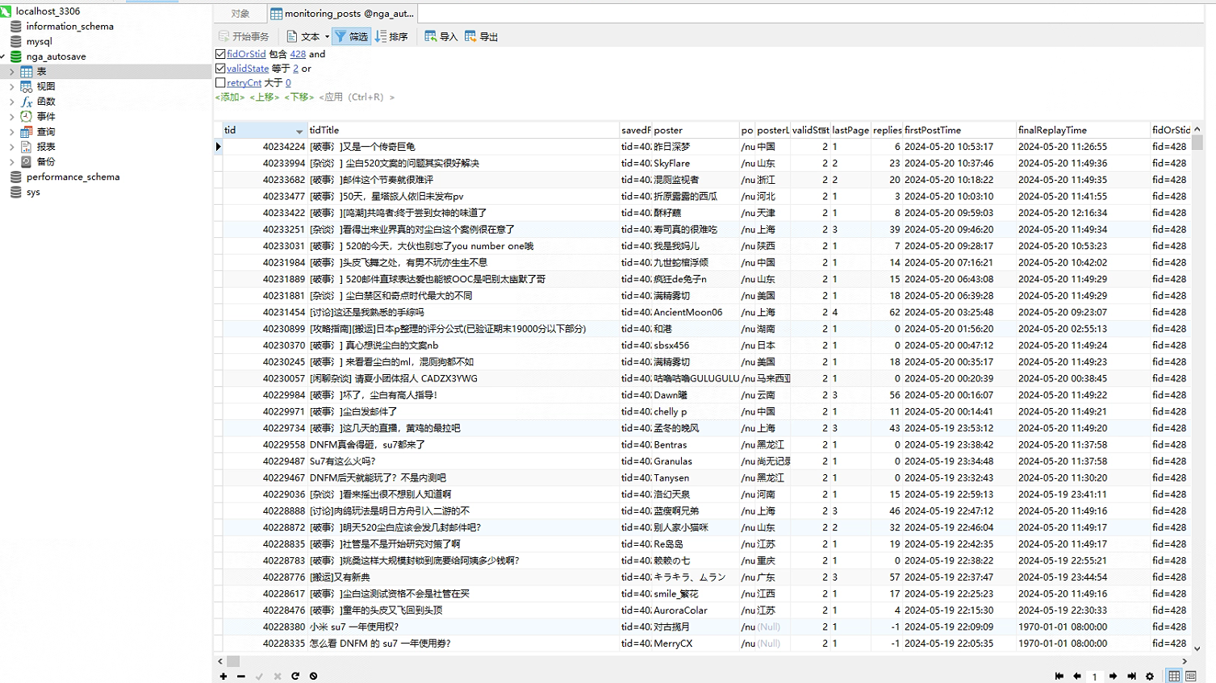Refresh the table data
Viewport: 1216px width, 683px height.
pos(295,676)
